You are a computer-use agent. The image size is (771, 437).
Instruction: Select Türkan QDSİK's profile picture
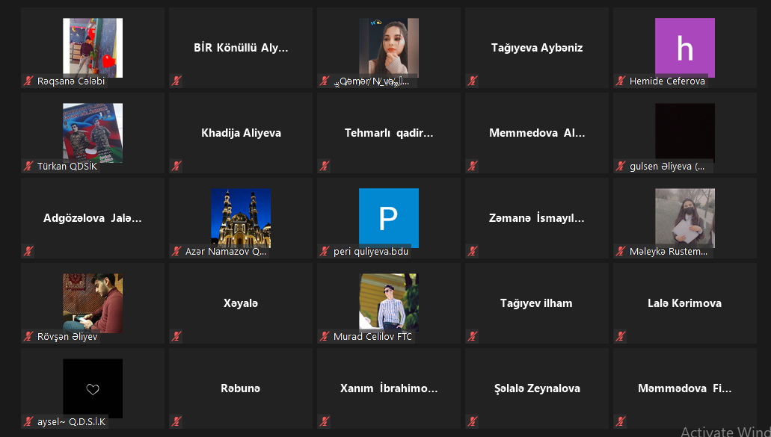[93, 133]
